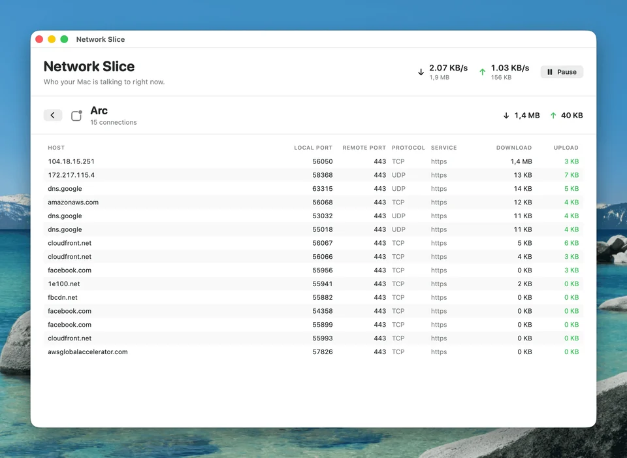This screenshot has width=627, height=458.
Task: Click the 15 connections label
Action: (114, 122)
